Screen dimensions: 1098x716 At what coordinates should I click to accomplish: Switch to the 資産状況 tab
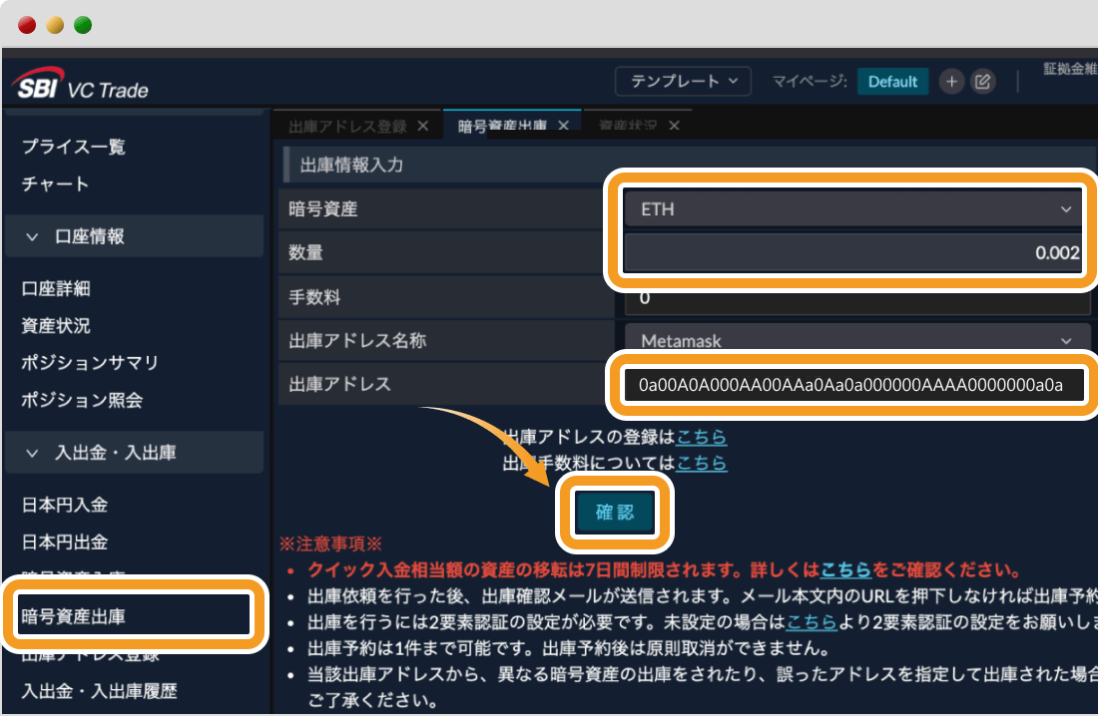point(629,126)
